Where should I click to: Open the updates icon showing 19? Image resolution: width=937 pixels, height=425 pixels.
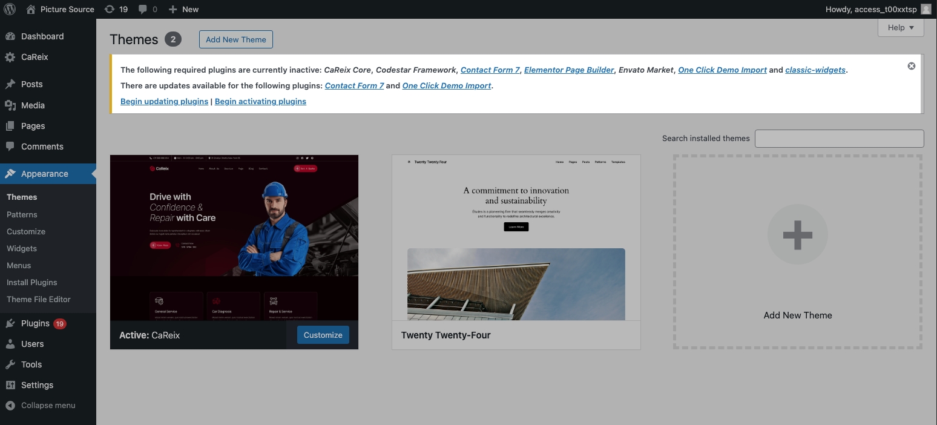click(110, 9)
